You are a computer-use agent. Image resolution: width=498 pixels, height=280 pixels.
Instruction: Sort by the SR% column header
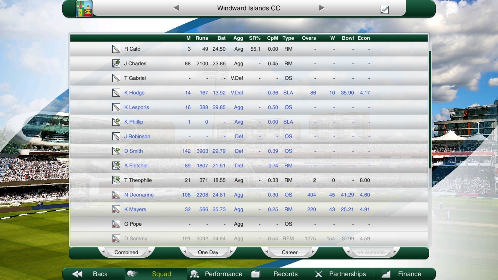click(255, 38)
